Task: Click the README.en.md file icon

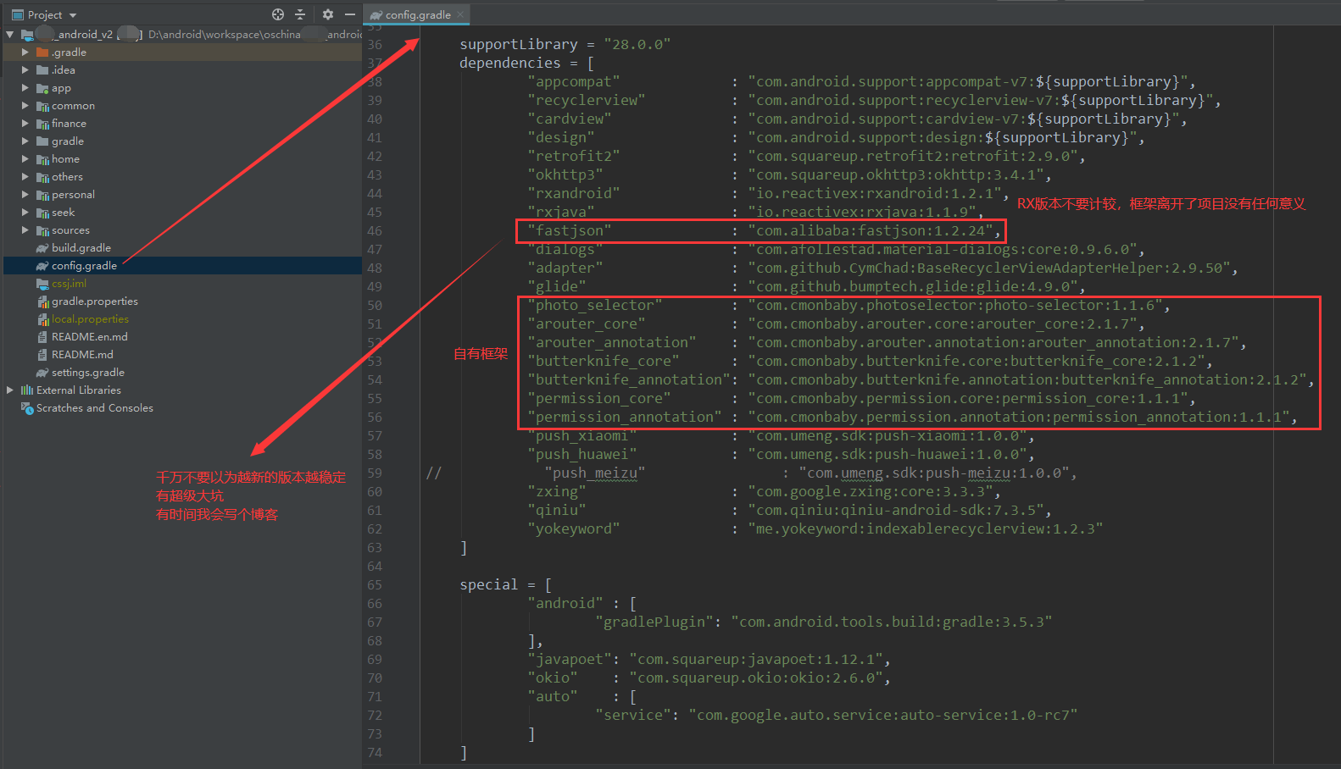Action: click(42, 337)
